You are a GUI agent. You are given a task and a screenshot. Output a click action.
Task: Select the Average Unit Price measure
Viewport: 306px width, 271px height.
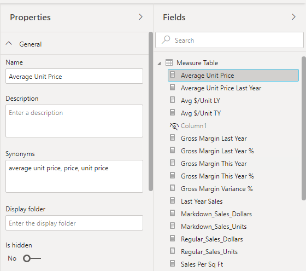pos(233,76)
